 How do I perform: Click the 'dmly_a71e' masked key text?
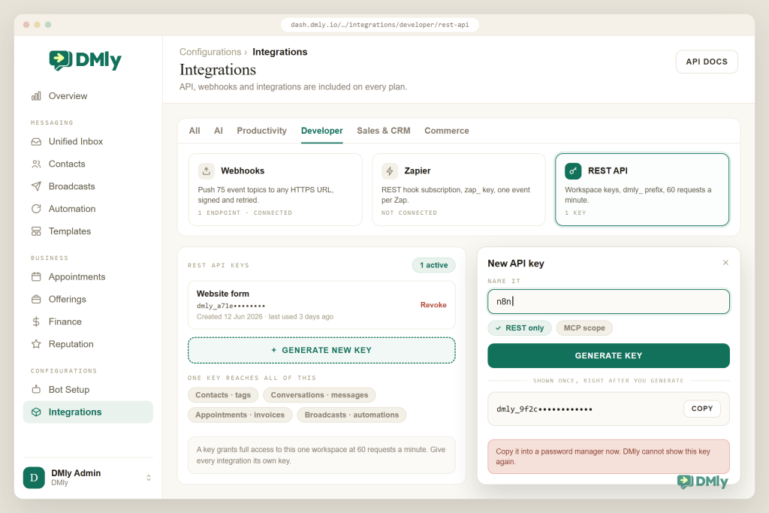pyautogui.click(x=231, y=306)
